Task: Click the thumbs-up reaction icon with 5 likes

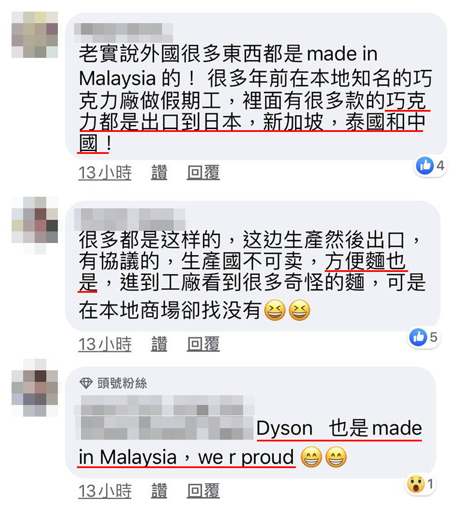Action: pyautogui.click(x=418, y=337)
